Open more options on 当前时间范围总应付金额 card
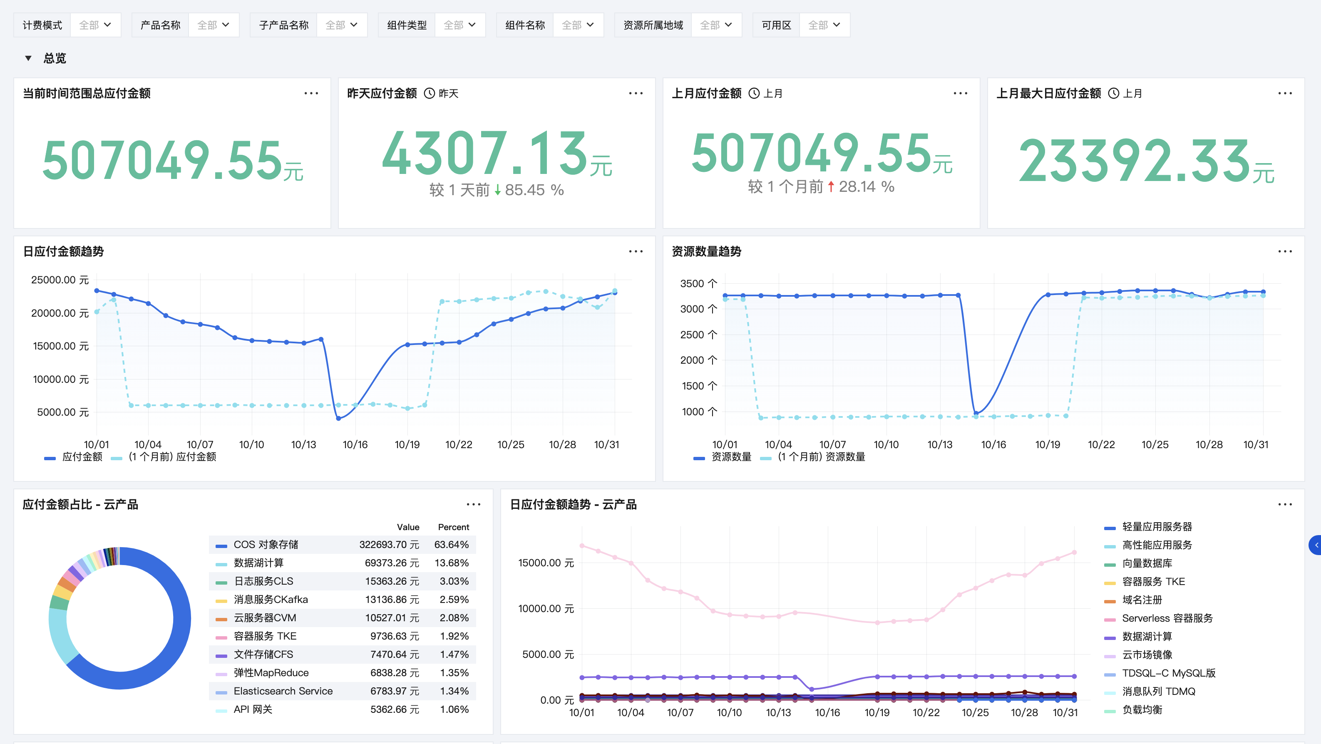1321x744 pixels. point(311,93)
